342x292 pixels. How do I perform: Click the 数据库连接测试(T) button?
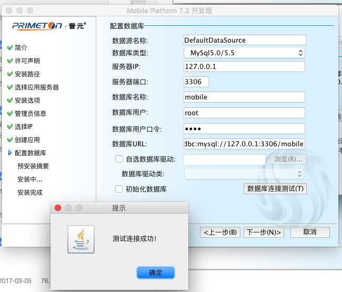coord(275,189)
